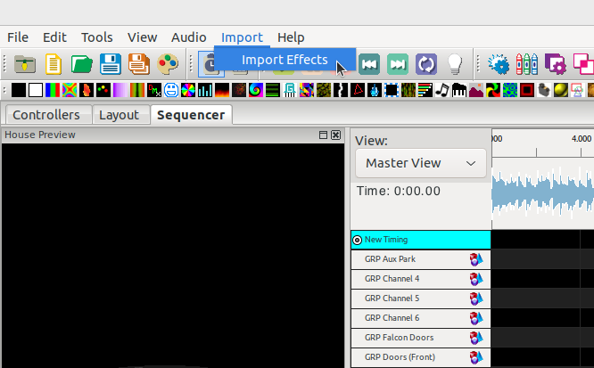Click the smiley face effect icon
This screenshot has height=368, width=594.
coord(171,90)
